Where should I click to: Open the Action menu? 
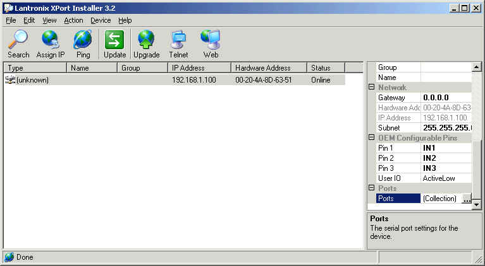(x=73, y=20)
